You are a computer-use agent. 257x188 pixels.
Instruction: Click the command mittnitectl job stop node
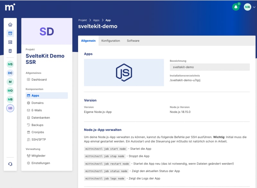[105, 156]
